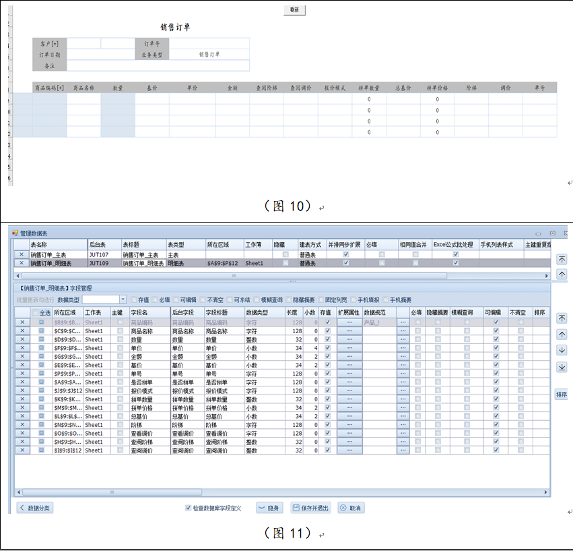
Task: Uncheck 检查数据库字段定义 checkbox
Action: pyautogui.click(x=188, y=508)
